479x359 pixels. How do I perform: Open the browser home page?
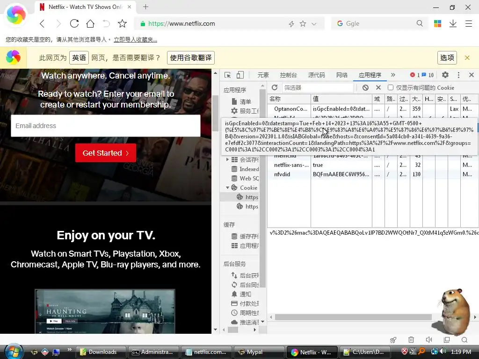(x=90, y=23)
